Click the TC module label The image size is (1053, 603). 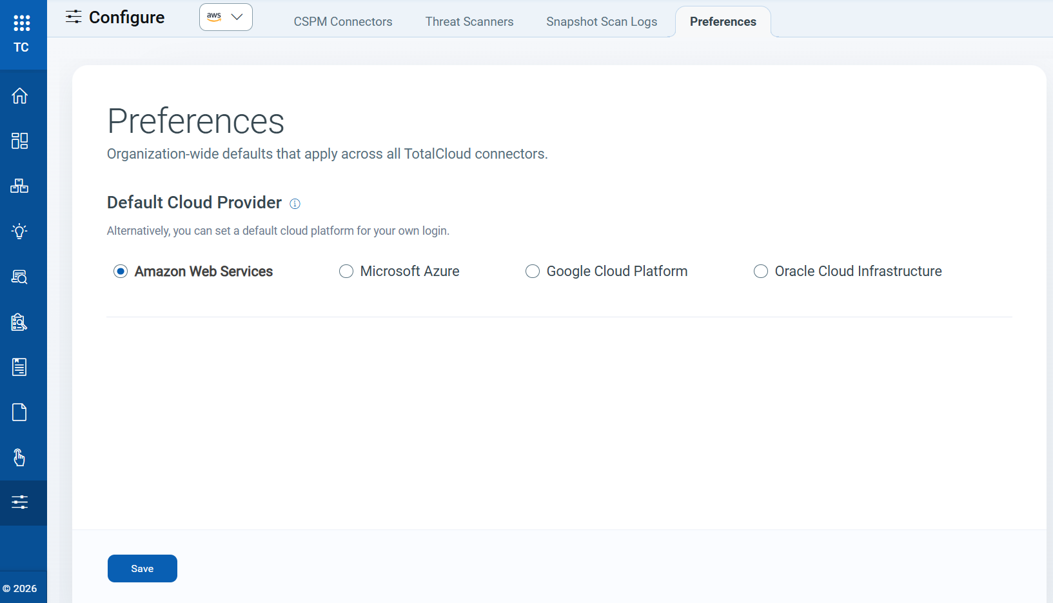(x=21, y=48)
